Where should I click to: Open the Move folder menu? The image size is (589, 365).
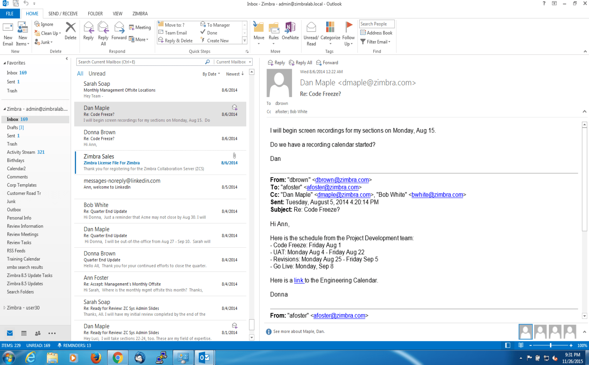click(259, 33)
